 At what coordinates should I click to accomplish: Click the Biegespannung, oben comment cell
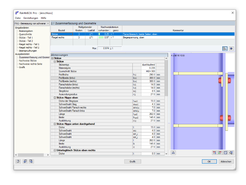(178, 37)
